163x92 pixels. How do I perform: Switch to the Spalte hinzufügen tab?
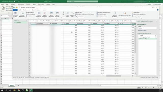[x=36, y=10]
